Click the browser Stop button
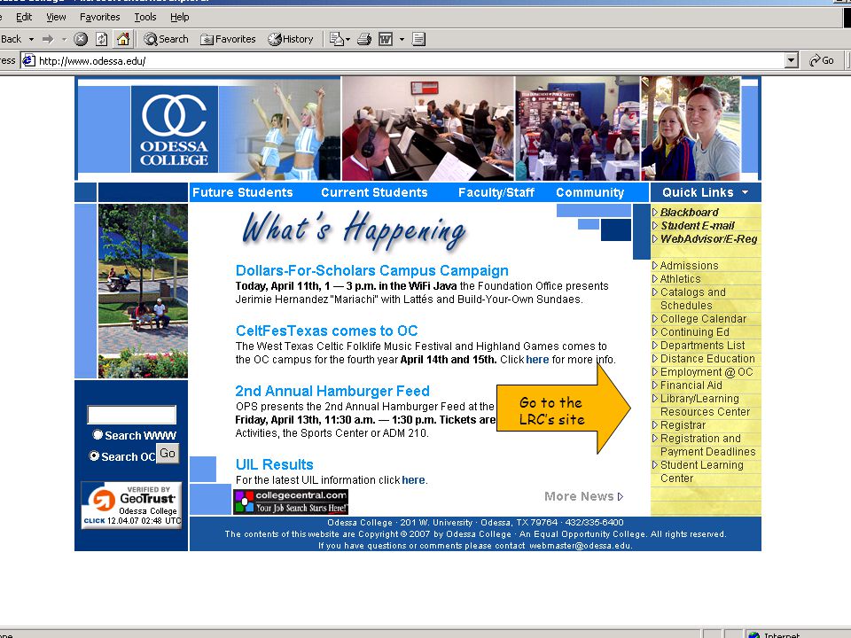Viewport: 851px width, 638px height. (x=81, y=39)
